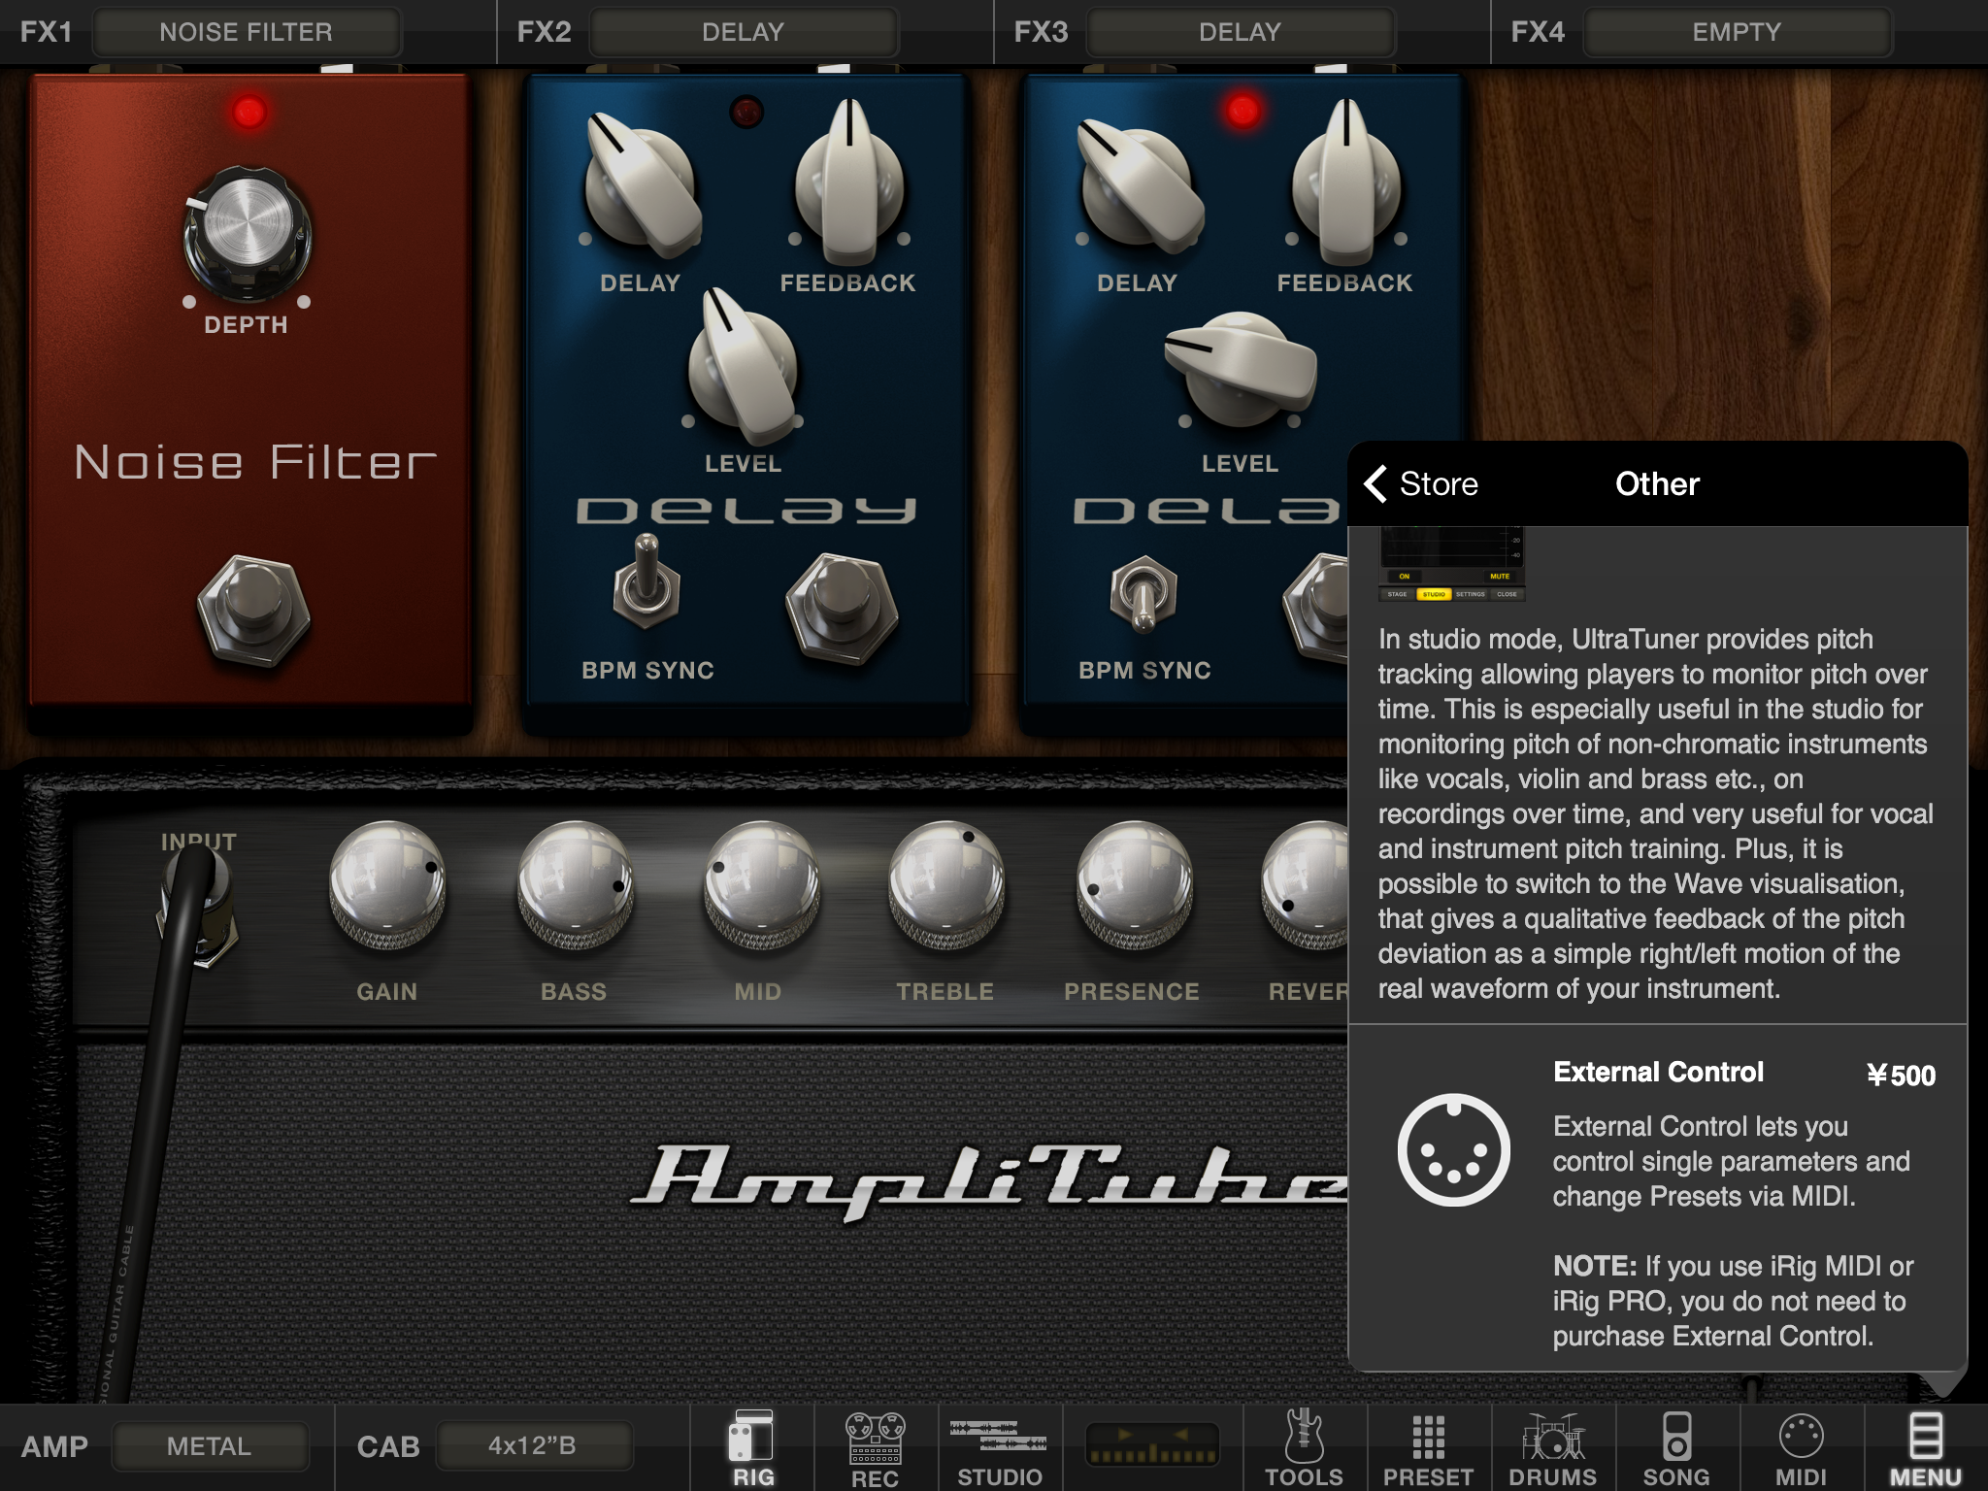This screenshot has height=1491, width=1988.
Task: Click the NOTE about iRig MIDI
Action: coord(1734,1301)
